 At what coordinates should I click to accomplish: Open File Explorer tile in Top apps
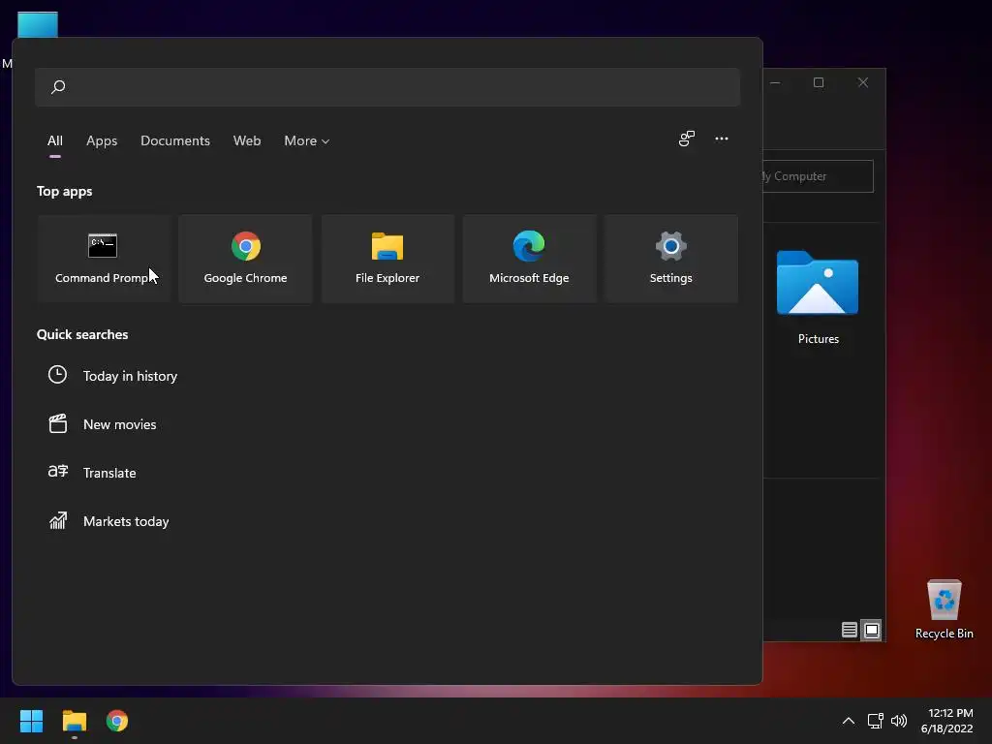point(387,259)
